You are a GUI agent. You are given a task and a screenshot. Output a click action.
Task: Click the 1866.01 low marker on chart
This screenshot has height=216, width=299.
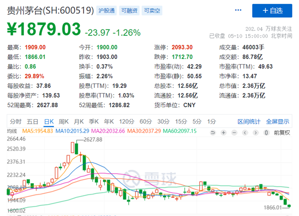point(273,208)
